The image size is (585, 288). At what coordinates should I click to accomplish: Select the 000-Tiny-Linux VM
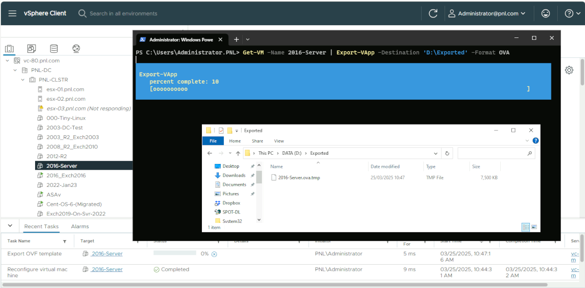pos(66,118)
